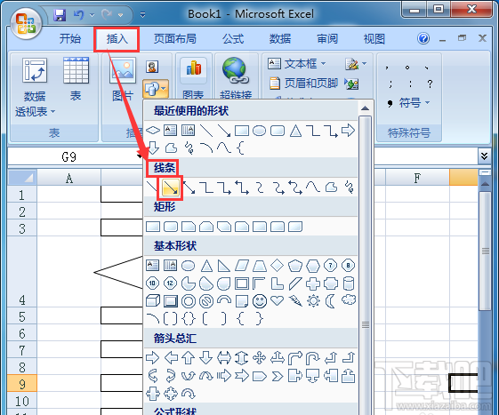Select the right triangle in 基本形状
499x415 pixels.
tap(224, 266)
